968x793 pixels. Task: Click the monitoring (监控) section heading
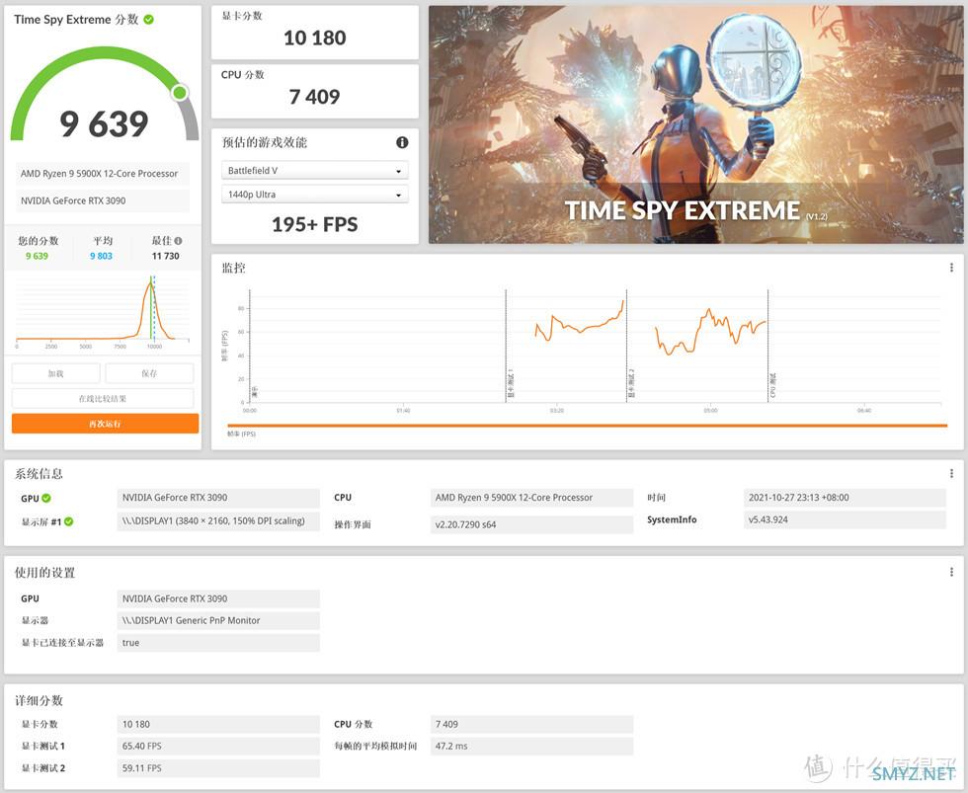pyautogui.click(x=234, y=268)
